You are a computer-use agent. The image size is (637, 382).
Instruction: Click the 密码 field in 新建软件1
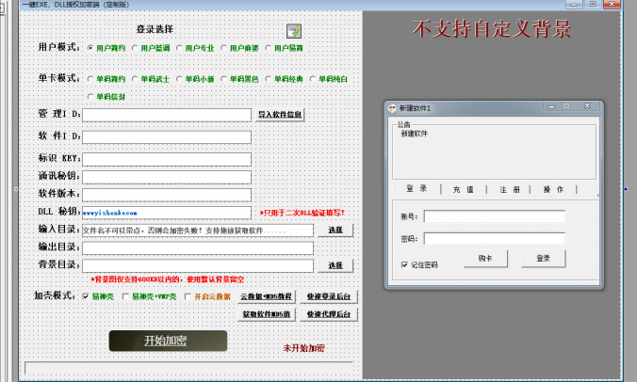(495, 239)
